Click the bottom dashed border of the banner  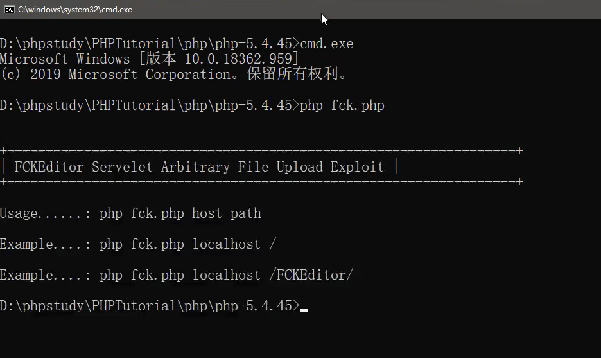(x=261, y=181)
